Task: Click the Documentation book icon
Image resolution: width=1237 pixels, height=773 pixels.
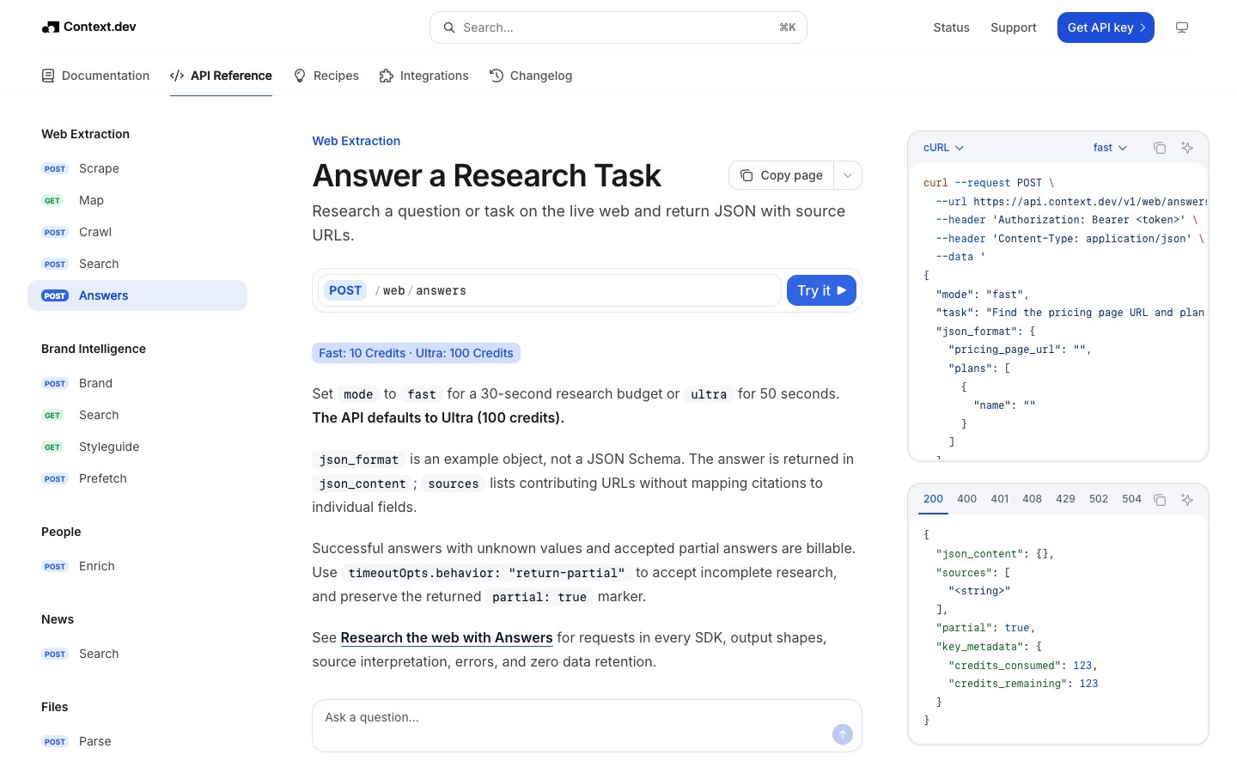Action: pyautogui.click(x=48, y=76)
